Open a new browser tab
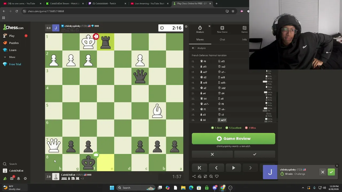Viewport: 342px width, 192px height. 216,3
